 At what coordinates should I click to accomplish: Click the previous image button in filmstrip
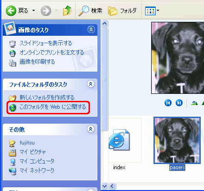coord(168,103)
